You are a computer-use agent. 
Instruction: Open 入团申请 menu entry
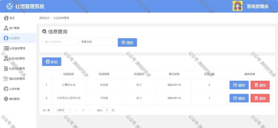pyautogui.click(x=18, y=89)
